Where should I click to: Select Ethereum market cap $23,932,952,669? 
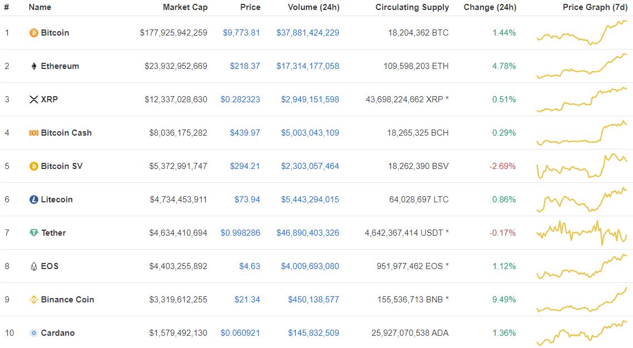[176, 66]
